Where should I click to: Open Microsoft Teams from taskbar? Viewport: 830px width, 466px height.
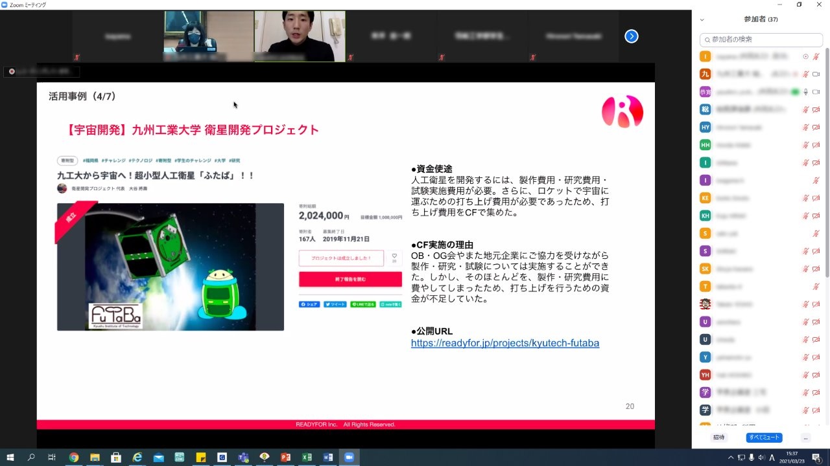243,457
